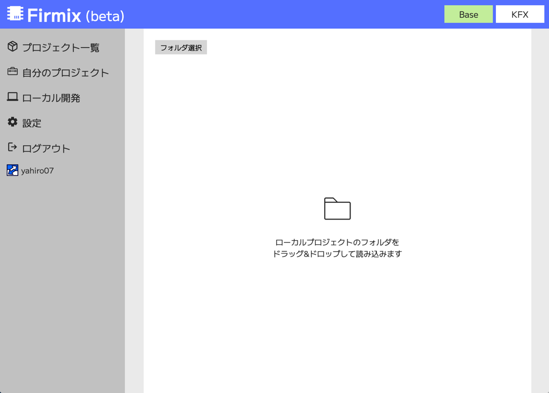Click the Firmix title text in header

point(54,16)
